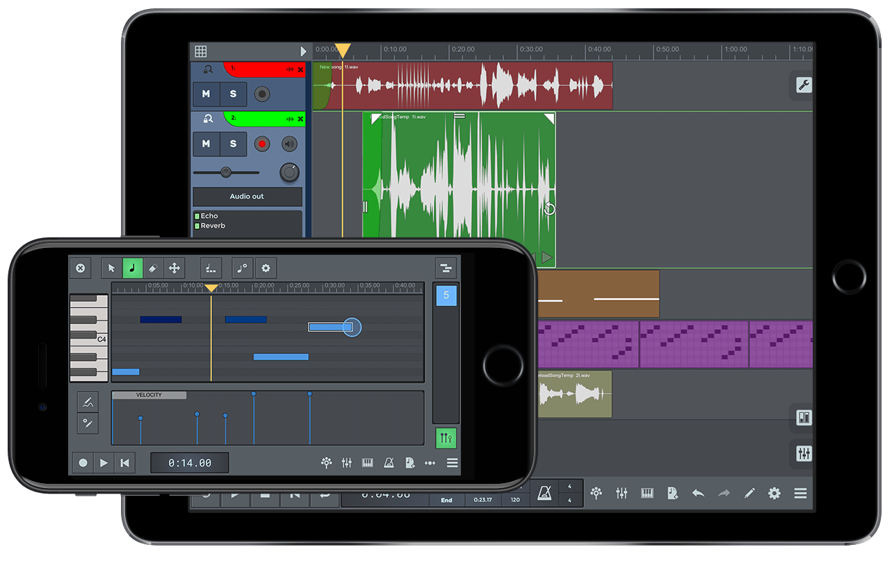Screen dimensions: 892x563
Task: Open the grid view icon at top left of iPad
Action: click(x=200, y=51)
